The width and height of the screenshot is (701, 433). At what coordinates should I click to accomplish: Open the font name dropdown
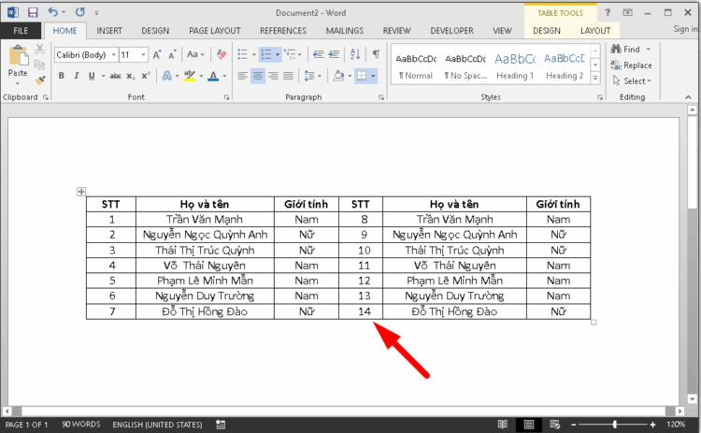[111, 55]
